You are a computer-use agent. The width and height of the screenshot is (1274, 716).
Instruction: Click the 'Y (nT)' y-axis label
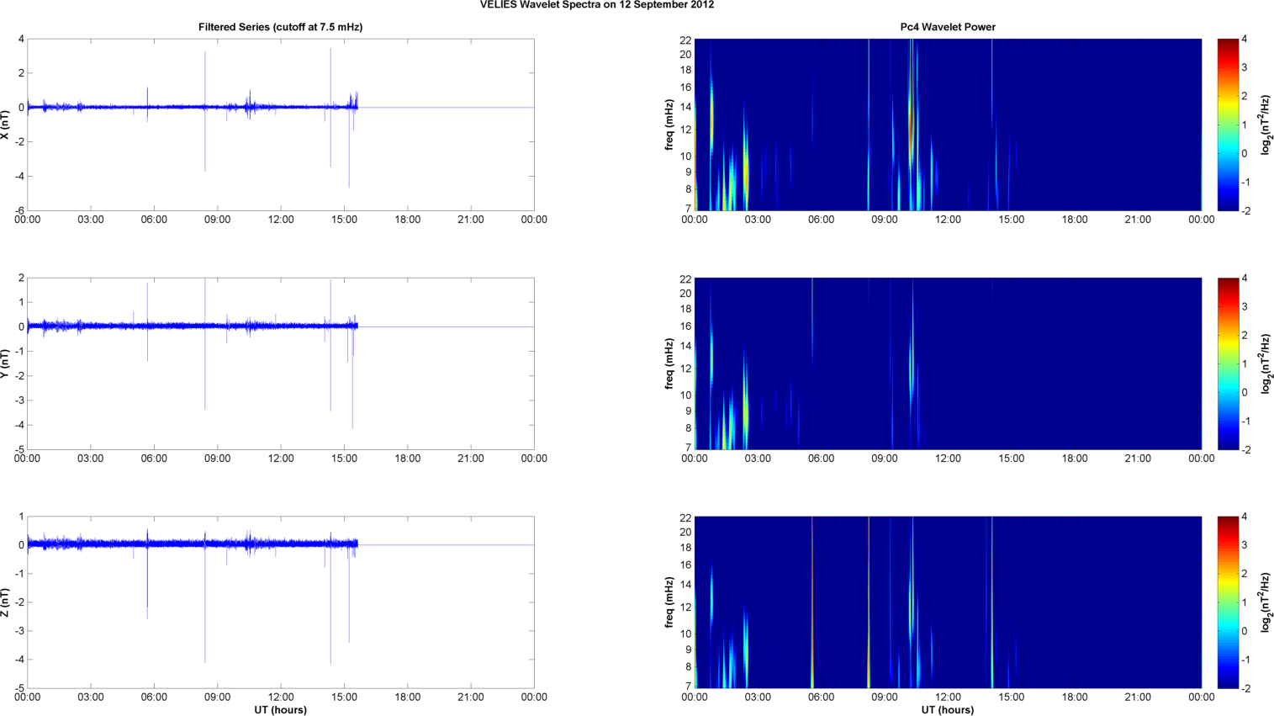click(6, 363)
